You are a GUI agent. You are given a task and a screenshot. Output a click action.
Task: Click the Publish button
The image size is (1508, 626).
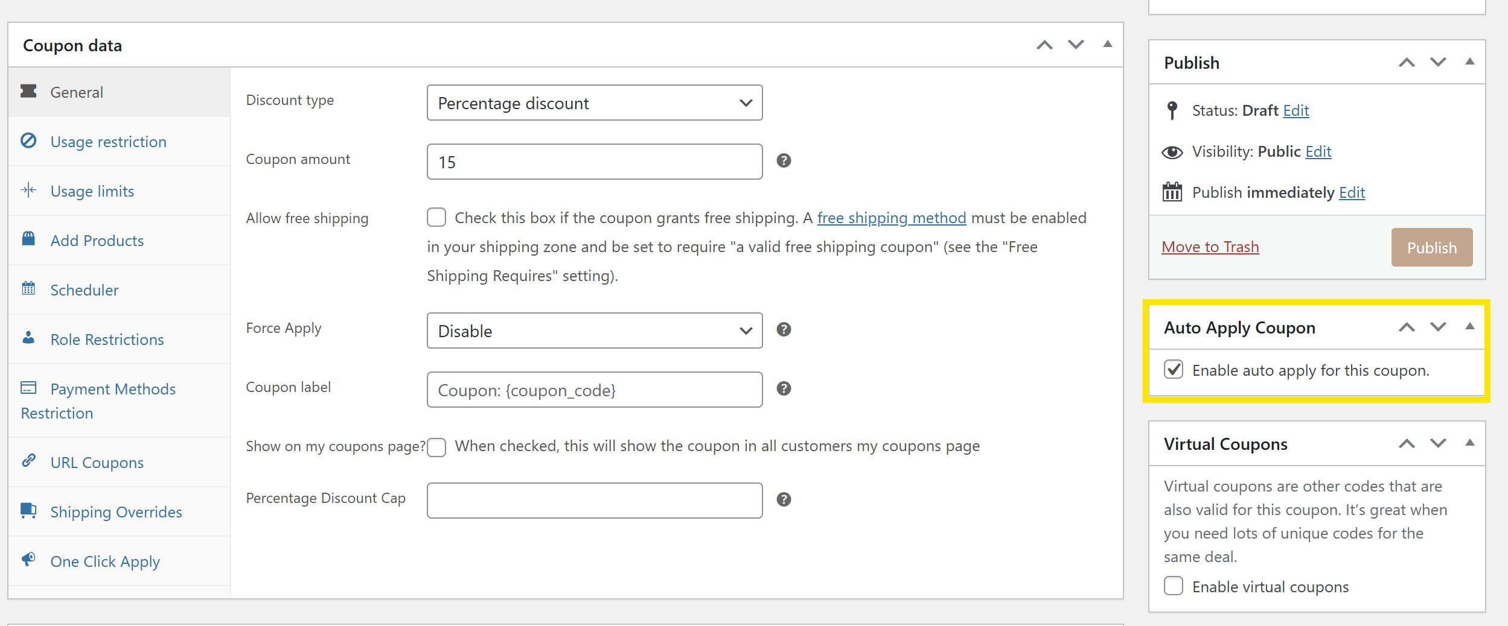point(1431,247)
